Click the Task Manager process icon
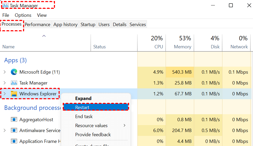This screenshot has width=253, height=146. pos(14,83)
